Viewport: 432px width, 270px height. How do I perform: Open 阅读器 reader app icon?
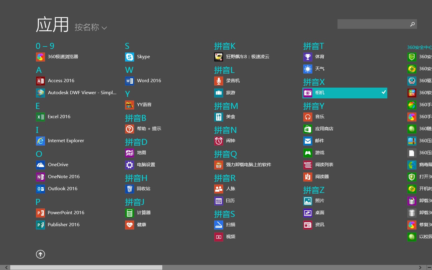click(x=308, y=177)
